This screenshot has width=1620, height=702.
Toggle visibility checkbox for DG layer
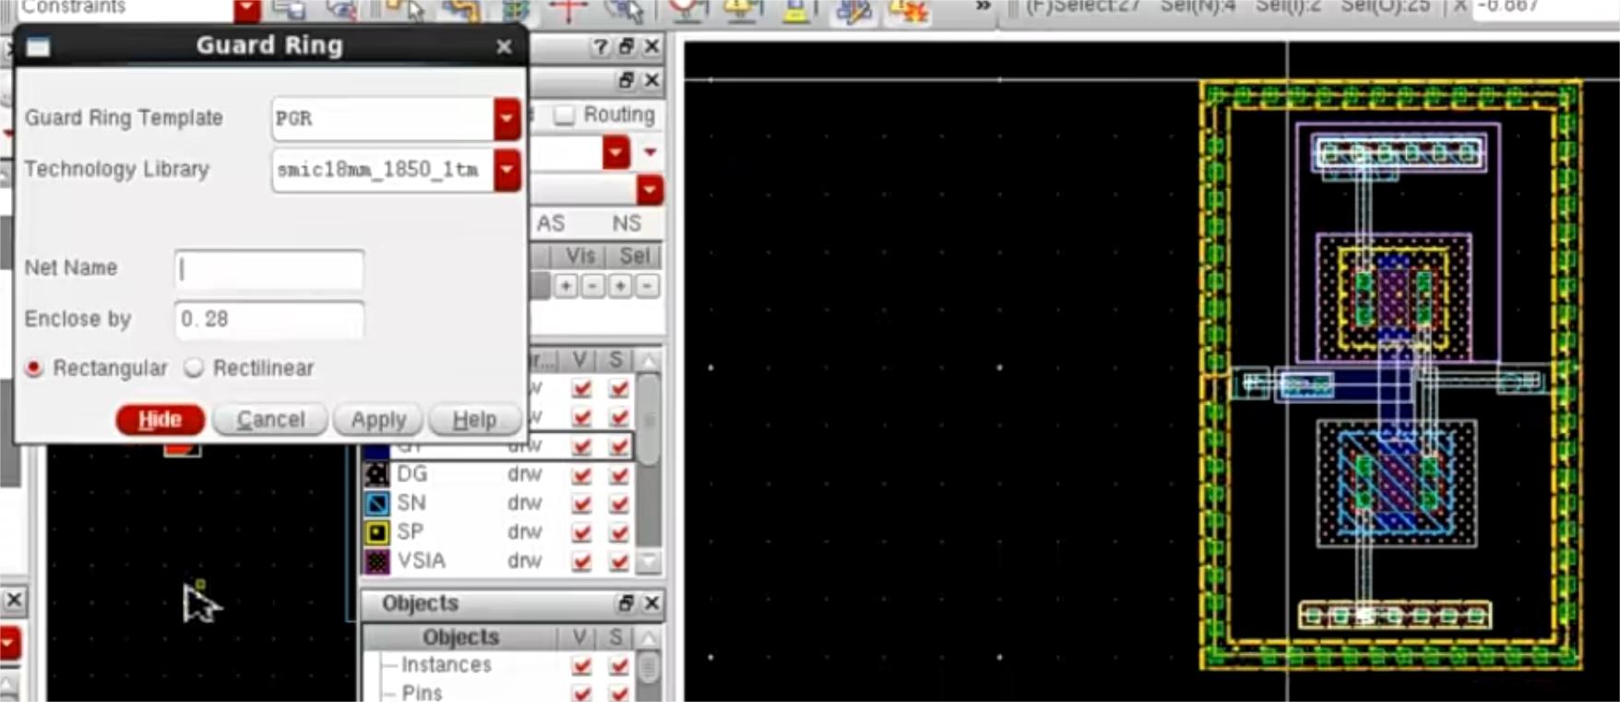(x=581, y=475)
